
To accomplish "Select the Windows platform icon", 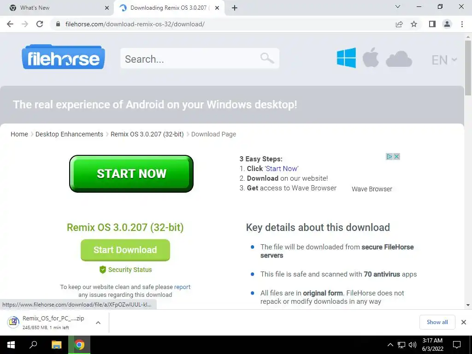I will [x=346, y=58].
